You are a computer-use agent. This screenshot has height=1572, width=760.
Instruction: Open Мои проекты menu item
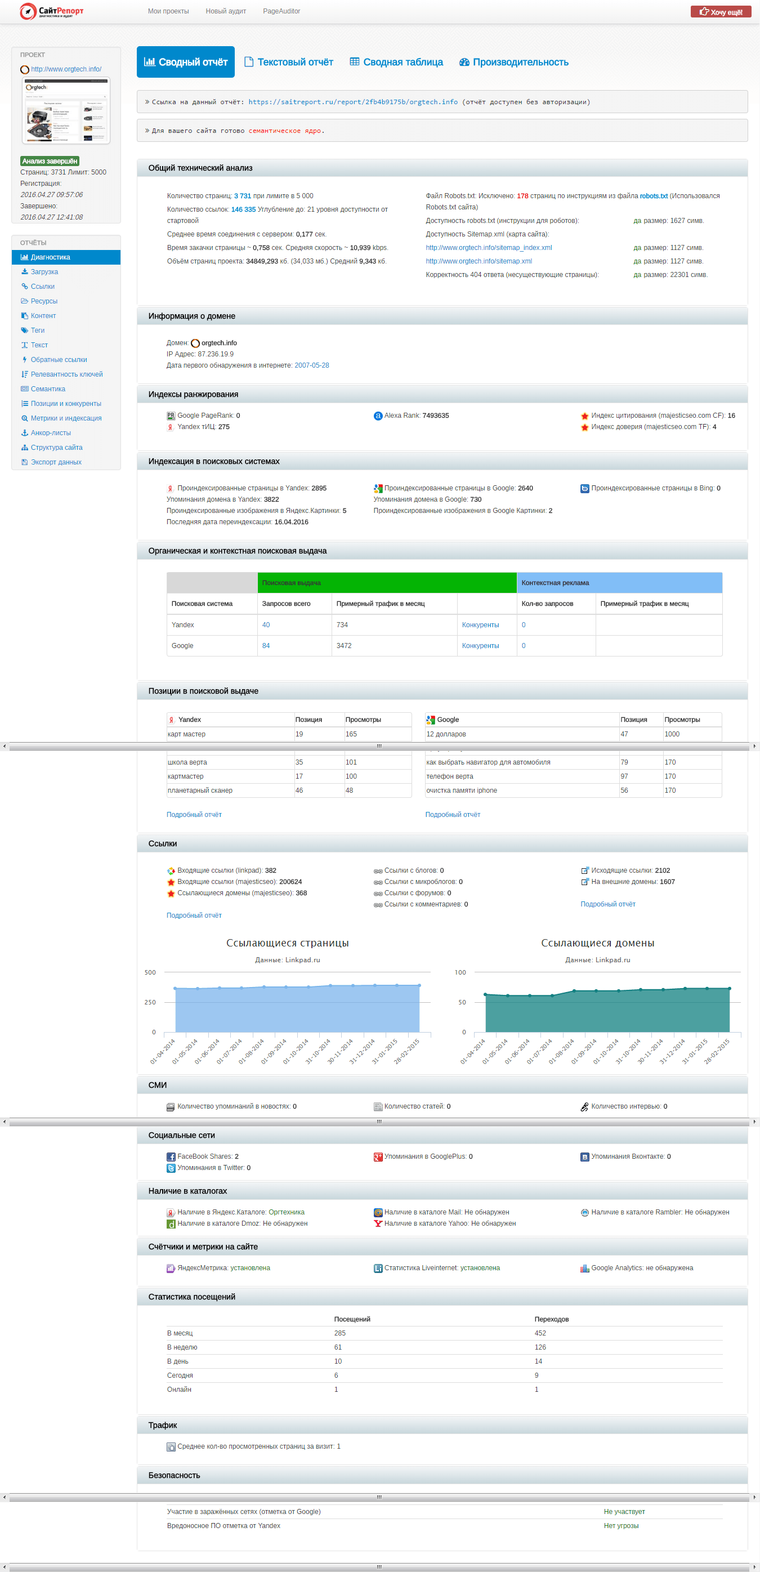click(168, 11)
